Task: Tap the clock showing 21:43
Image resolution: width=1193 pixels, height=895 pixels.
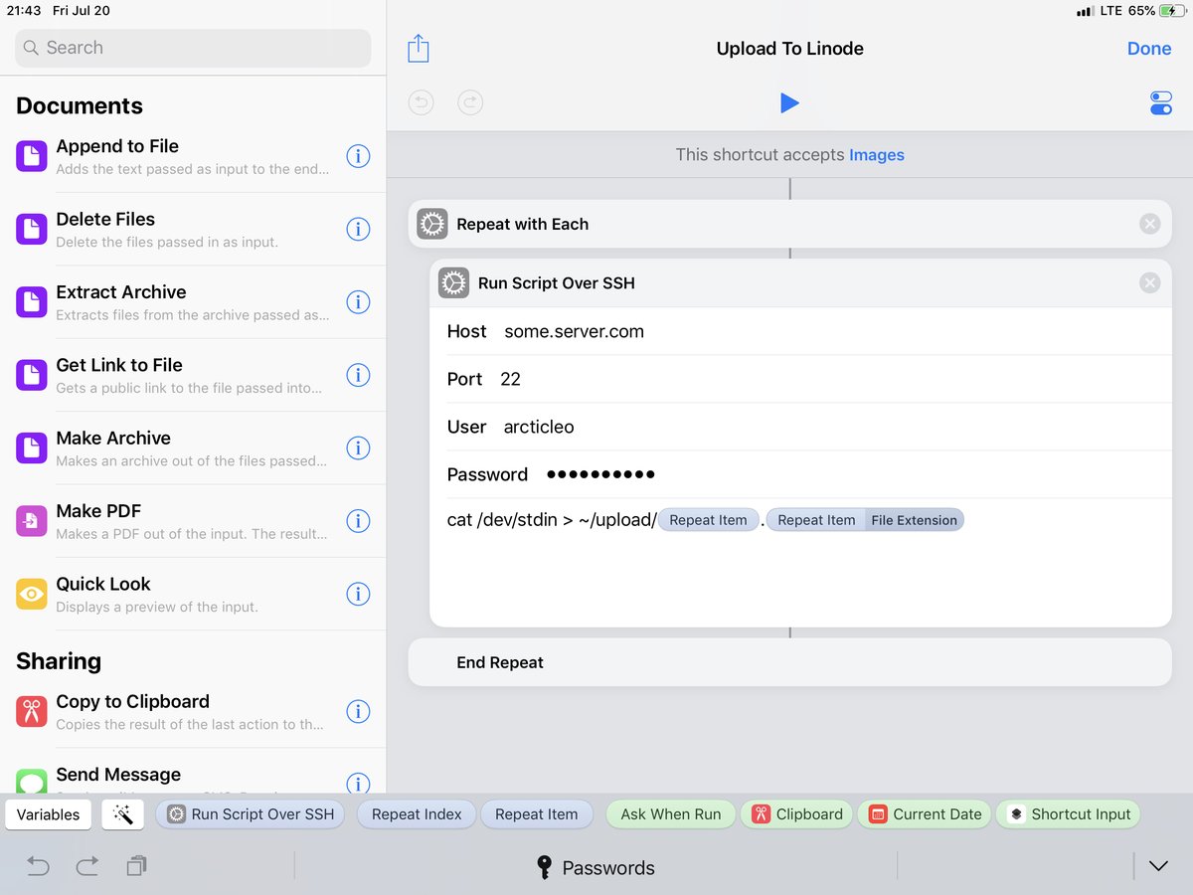Action: (24, 11)
